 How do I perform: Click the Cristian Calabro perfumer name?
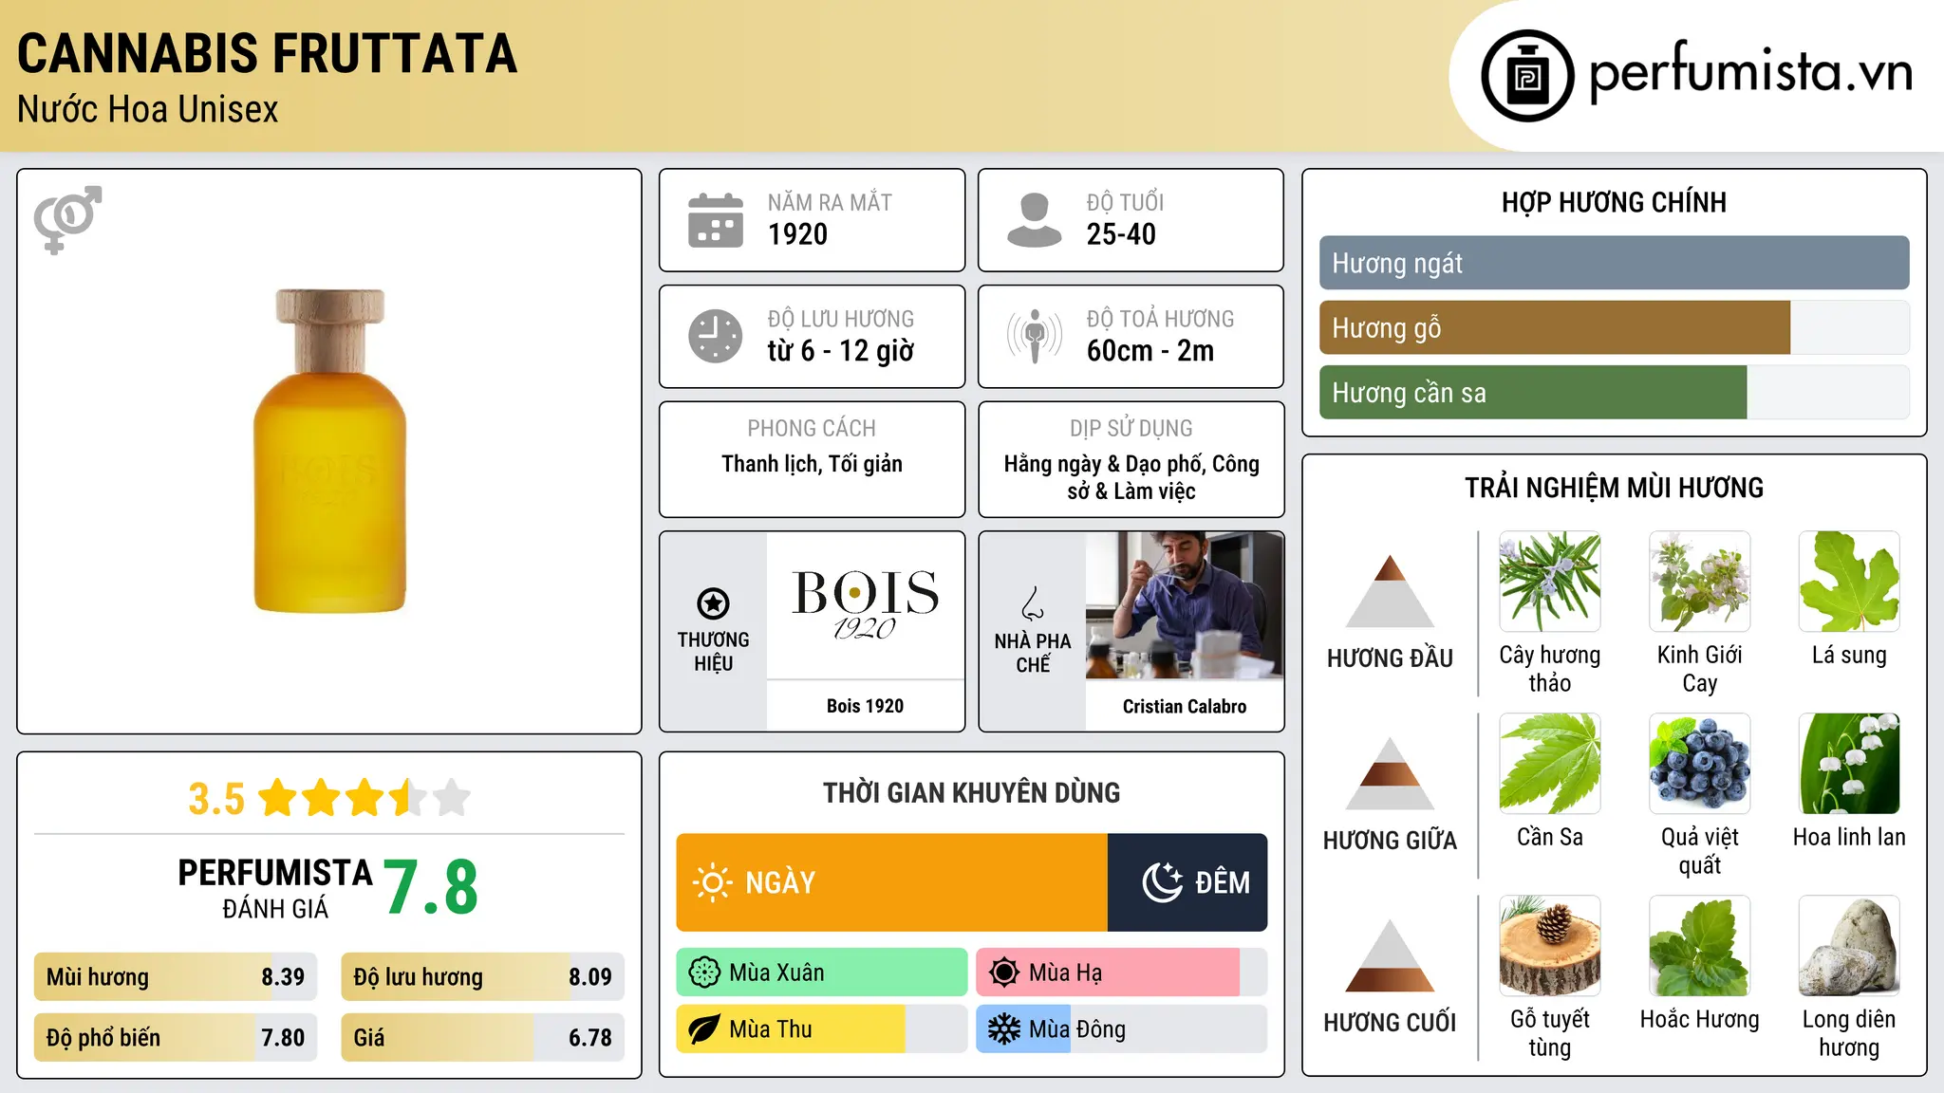tap(1185, 706)
